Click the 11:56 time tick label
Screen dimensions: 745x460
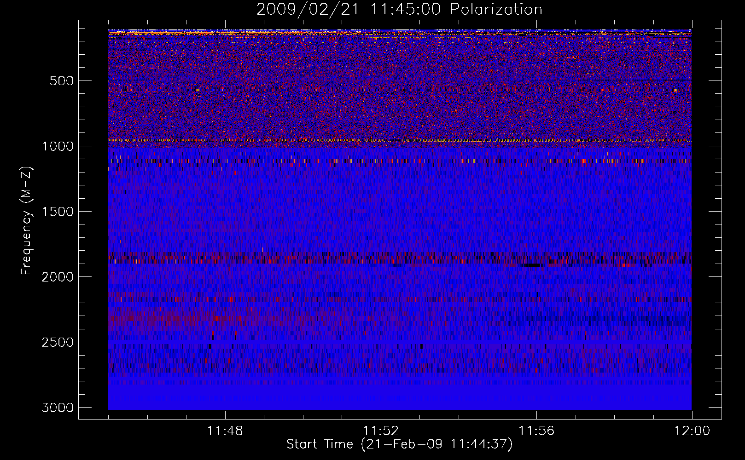[536, 431]
